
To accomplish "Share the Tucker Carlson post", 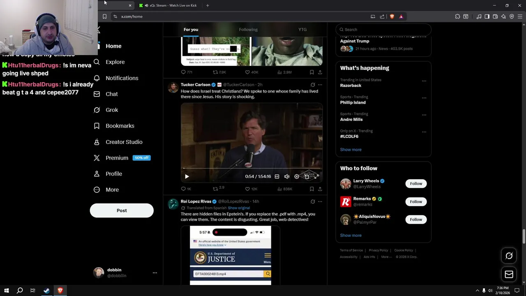I will coord(320,189).
